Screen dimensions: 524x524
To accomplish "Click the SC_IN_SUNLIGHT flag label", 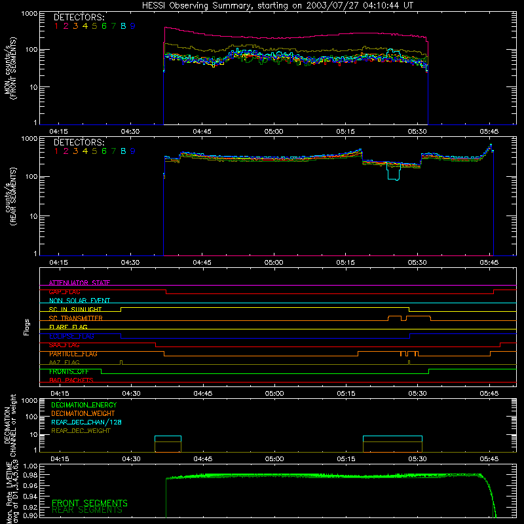I will click(75, 309).
